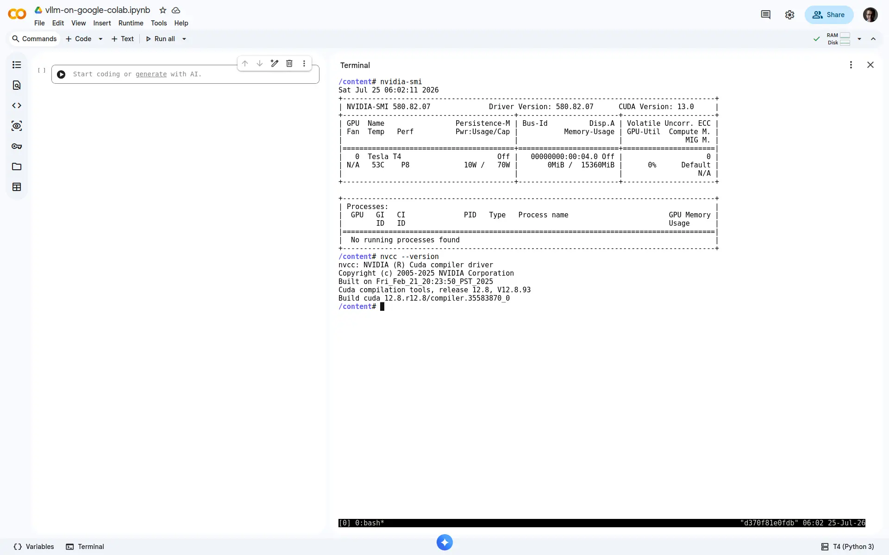
Task: Expand the Code cell options dropdown
Action: click(x=100, y=39)
